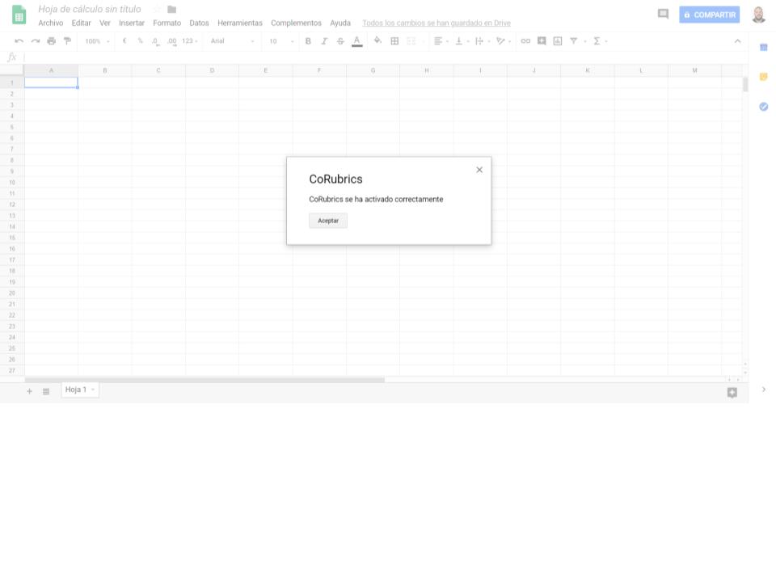776x582 pixels.
Task: Open the Complementos menu
Action: pos(296,23)
